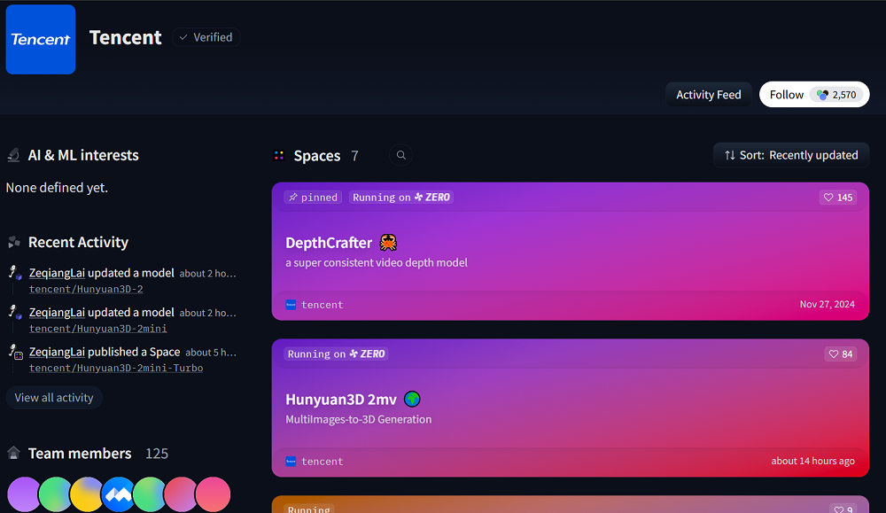Click the crab emoji on DepthCrafter
The width and height of the screenshot is (886, 513).
[x=388, y=243]
